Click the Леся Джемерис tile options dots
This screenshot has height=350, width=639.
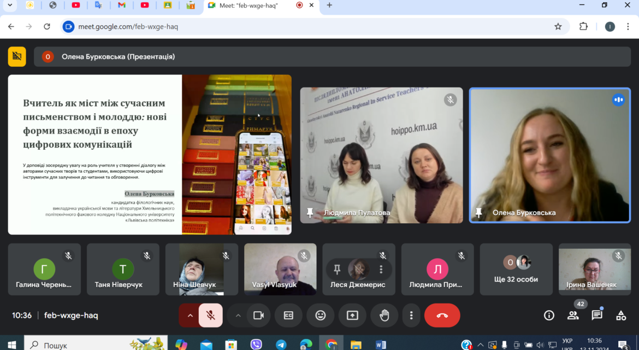click(x=381, y=269)
